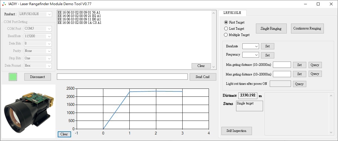
Task: Open the Baudrate dropdown in settings panel
Action: [251, 46]
